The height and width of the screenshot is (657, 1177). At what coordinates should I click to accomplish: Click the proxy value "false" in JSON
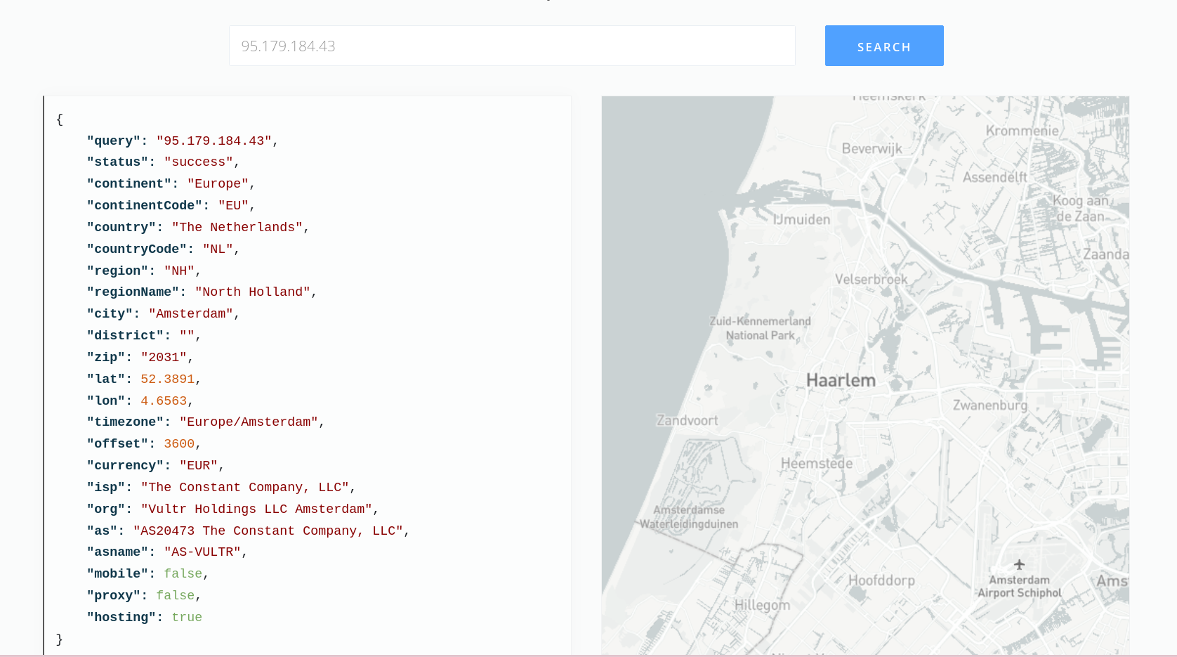coord(175,596)
